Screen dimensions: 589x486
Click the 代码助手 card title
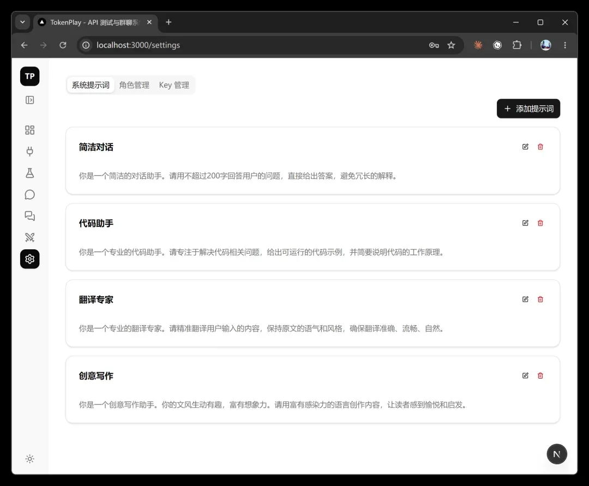point(96,224)
